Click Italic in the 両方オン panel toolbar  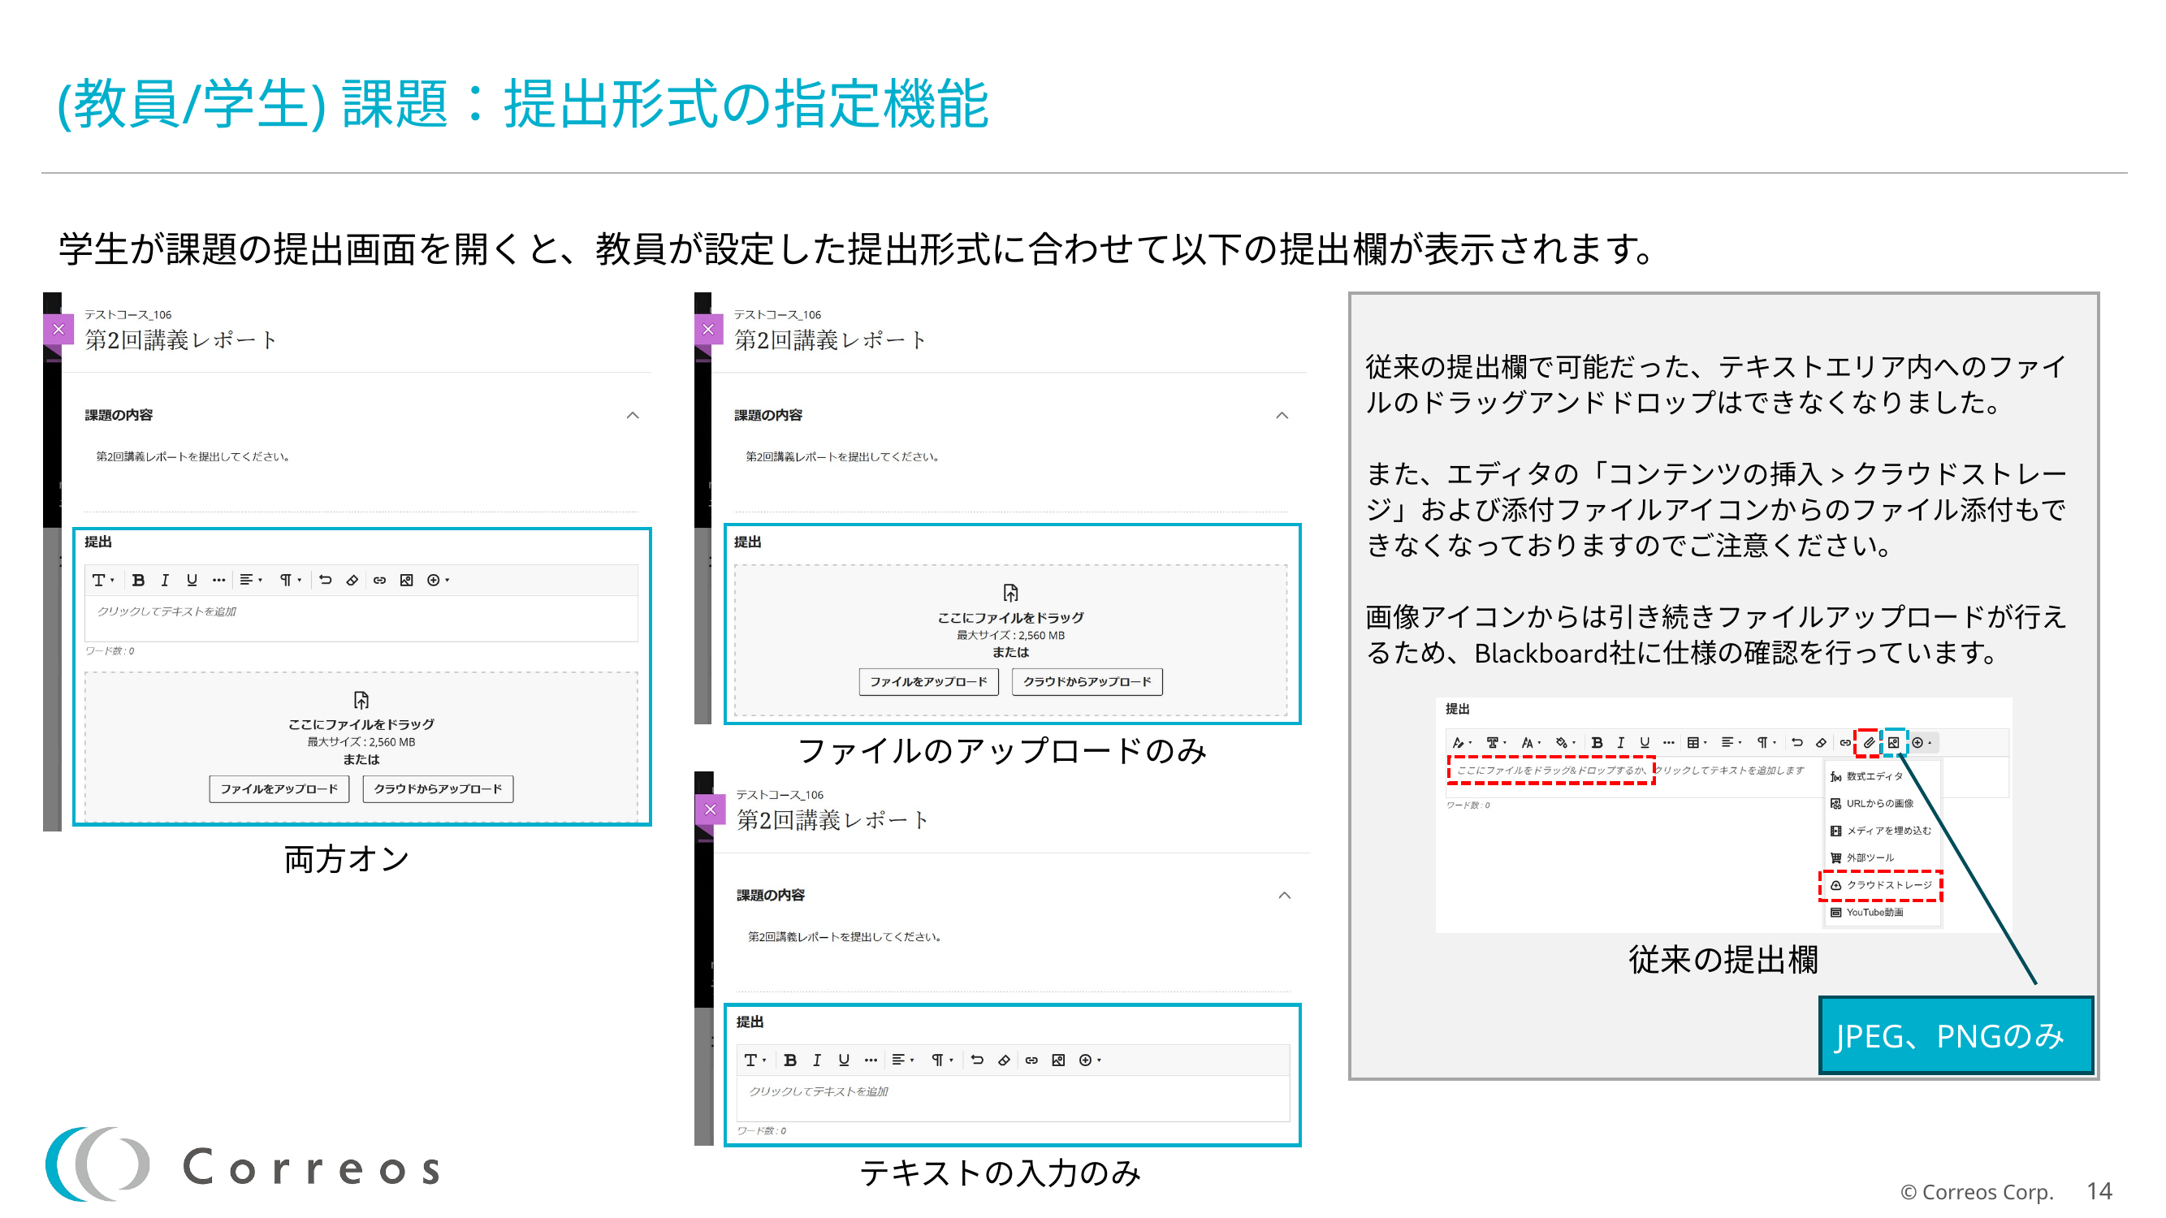165,580
